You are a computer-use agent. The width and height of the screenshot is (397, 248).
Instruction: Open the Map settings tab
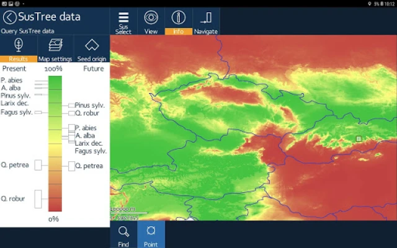tap(55, 49)
